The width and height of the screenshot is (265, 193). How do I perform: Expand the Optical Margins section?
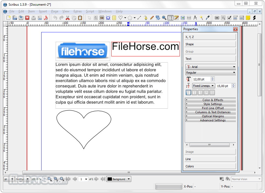(x=211, y=116)
